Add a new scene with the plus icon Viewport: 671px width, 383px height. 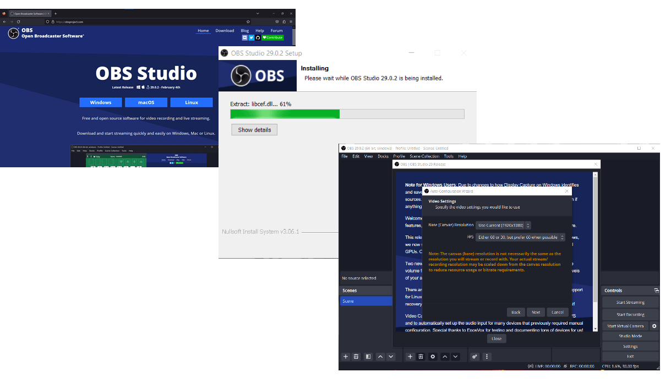(x=346, y=357)
